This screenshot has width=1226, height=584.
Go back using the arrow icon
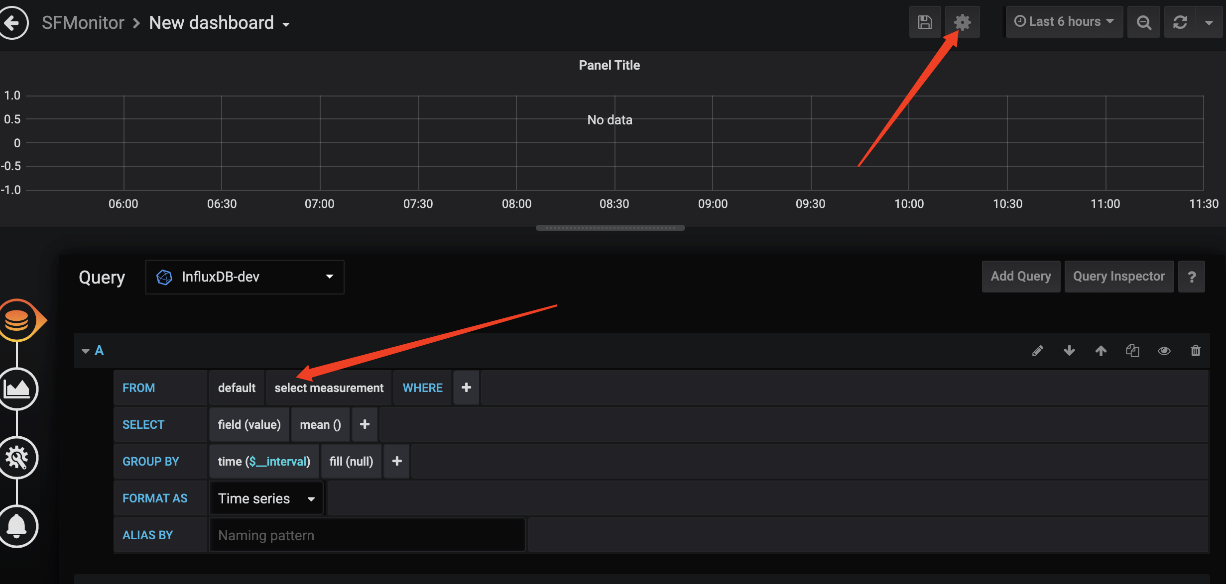pyautogui.click(x=12, y=22)
